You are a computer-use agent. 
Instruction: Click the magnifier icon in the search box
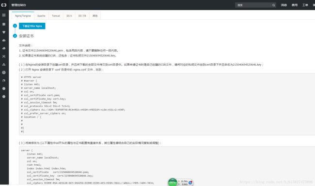273,5
